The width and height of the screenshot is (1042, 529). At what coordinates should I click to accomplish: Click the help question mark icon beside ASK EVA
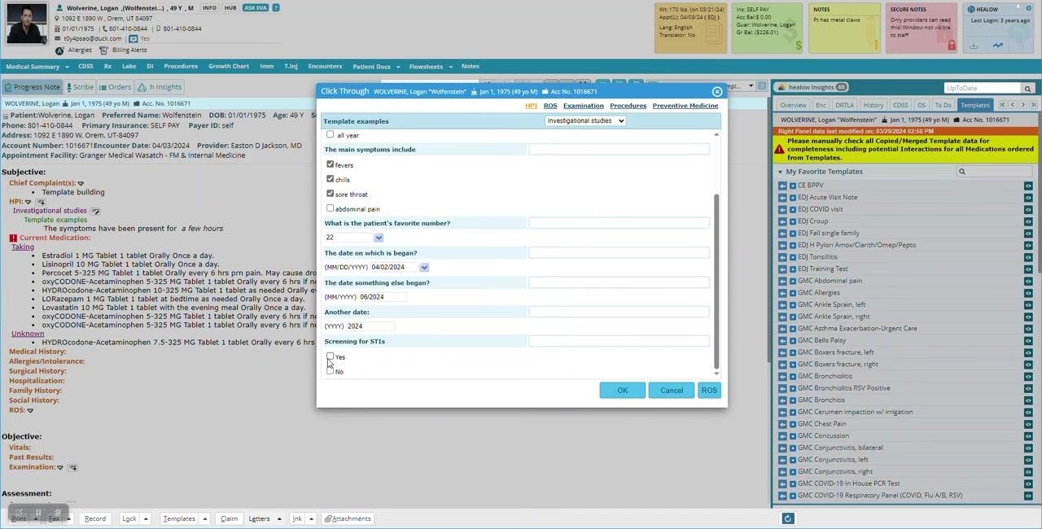(276, 8)
